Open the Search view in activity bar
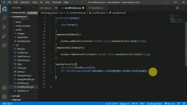 4,18
